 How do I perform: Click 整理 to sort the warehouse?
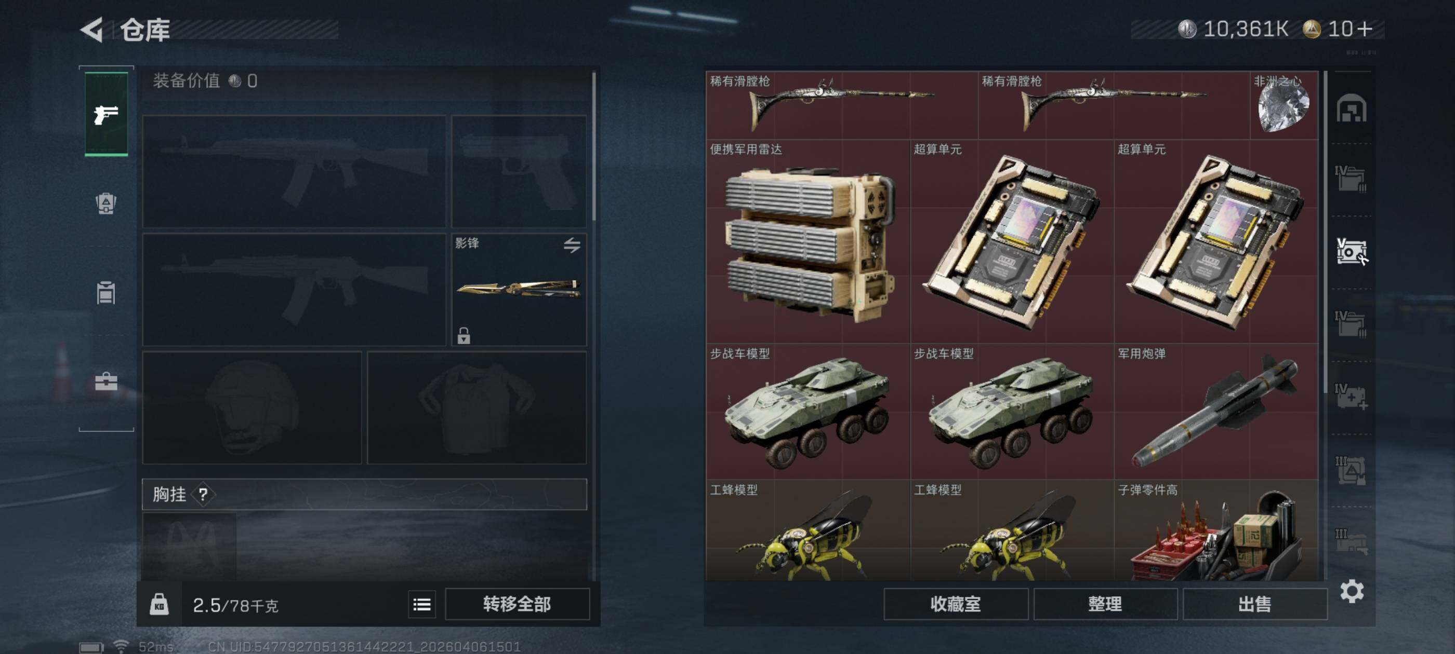(1105, 604)
